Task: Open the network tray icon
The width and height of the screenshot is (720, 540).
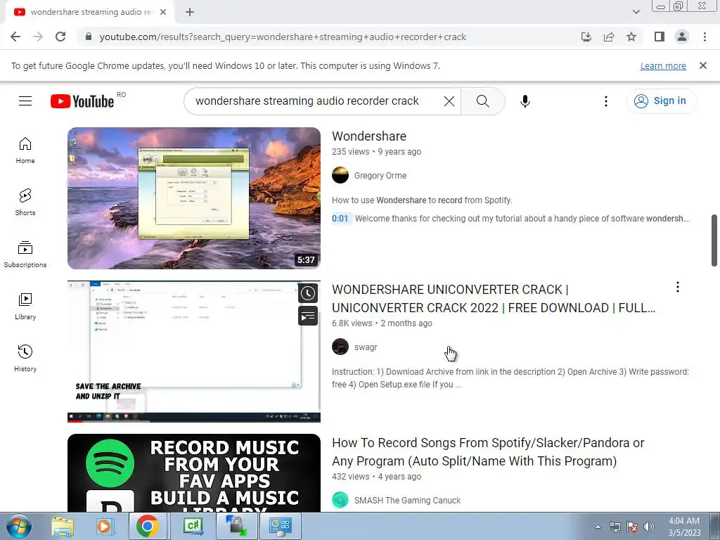Action: point(615,527)
